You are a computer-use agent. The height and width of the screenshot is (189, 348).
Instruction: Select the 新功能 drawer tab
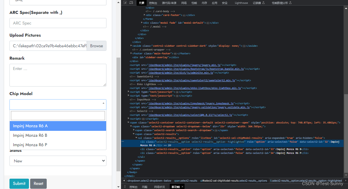click(x=176, y=187)
